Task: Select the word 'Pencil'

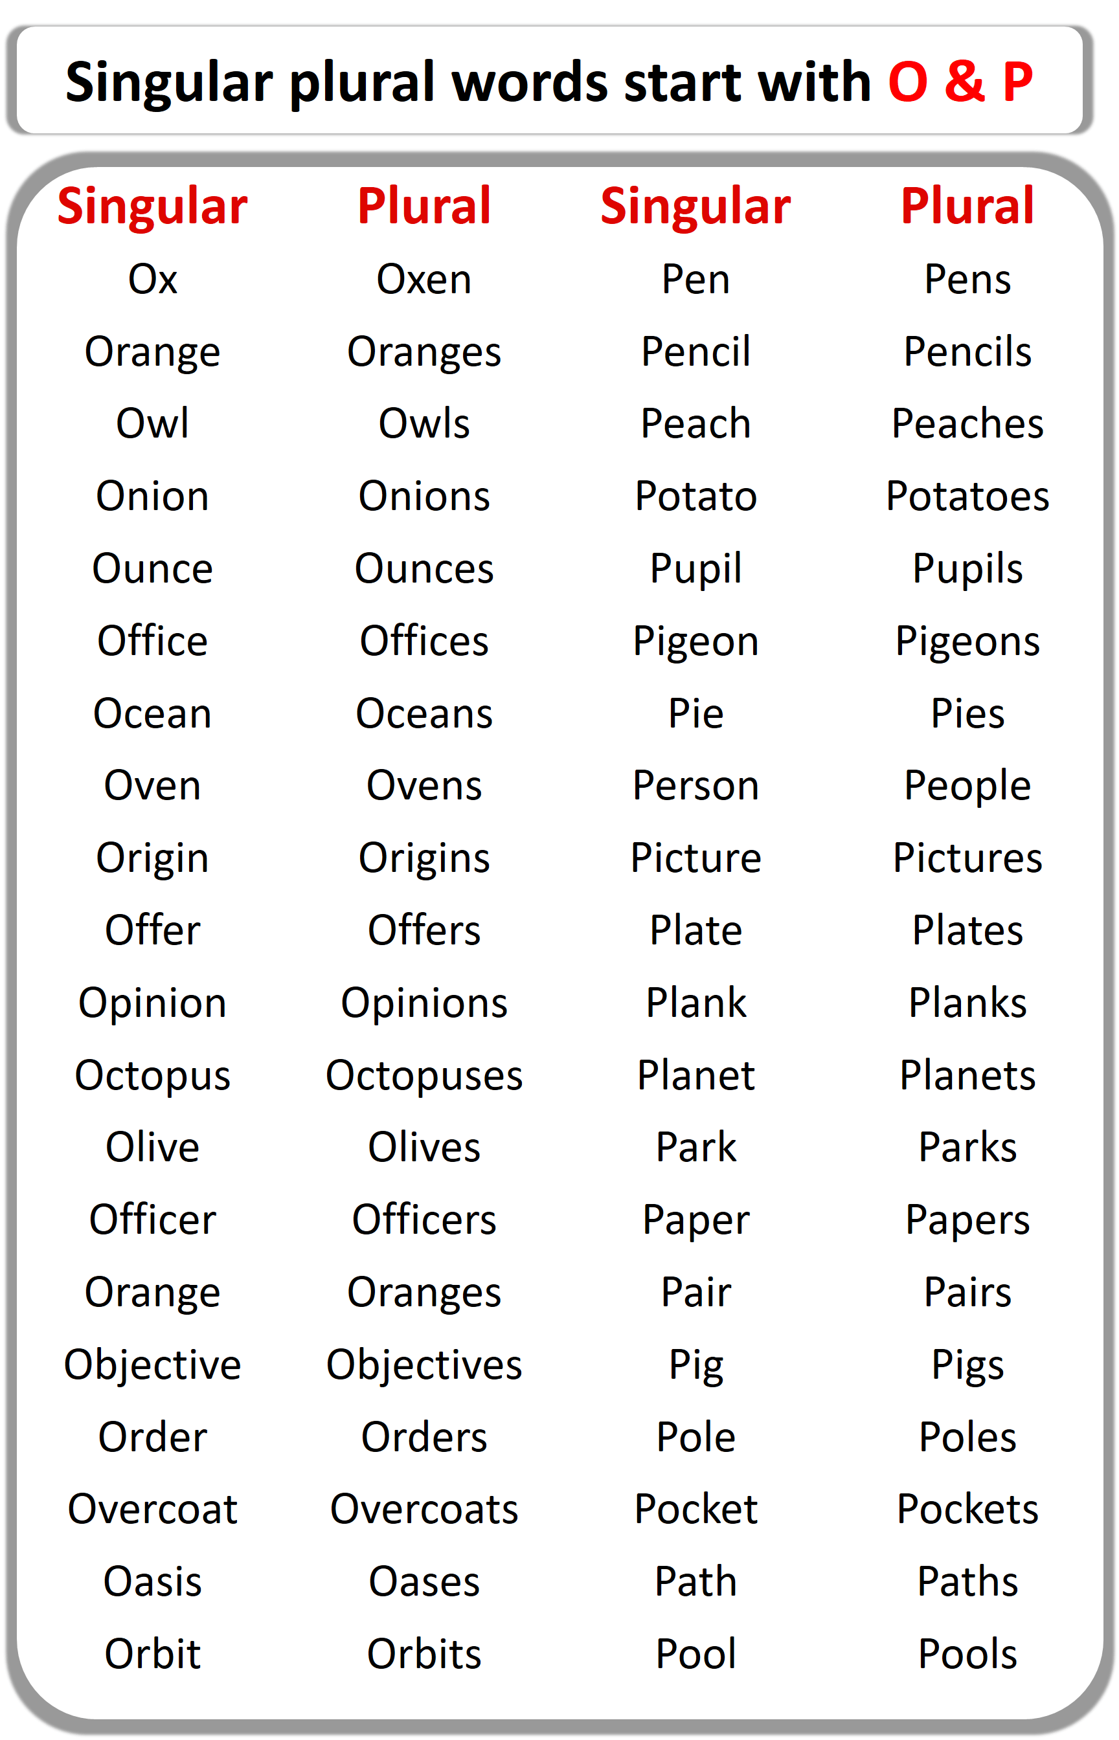Action: [695, 352]
